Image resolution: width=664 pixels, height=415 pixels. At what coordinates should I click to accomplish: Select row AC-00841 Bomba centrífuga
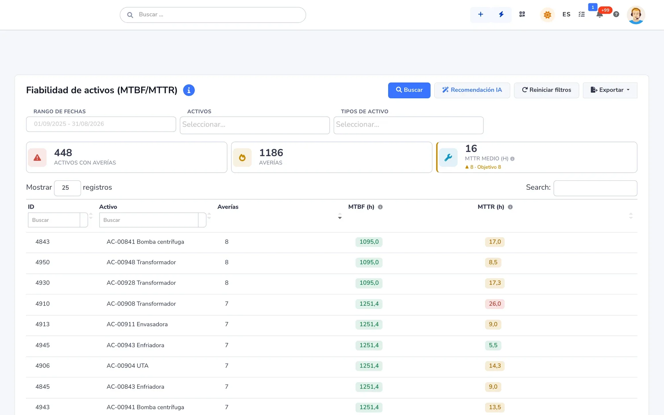tap(331, 242)
